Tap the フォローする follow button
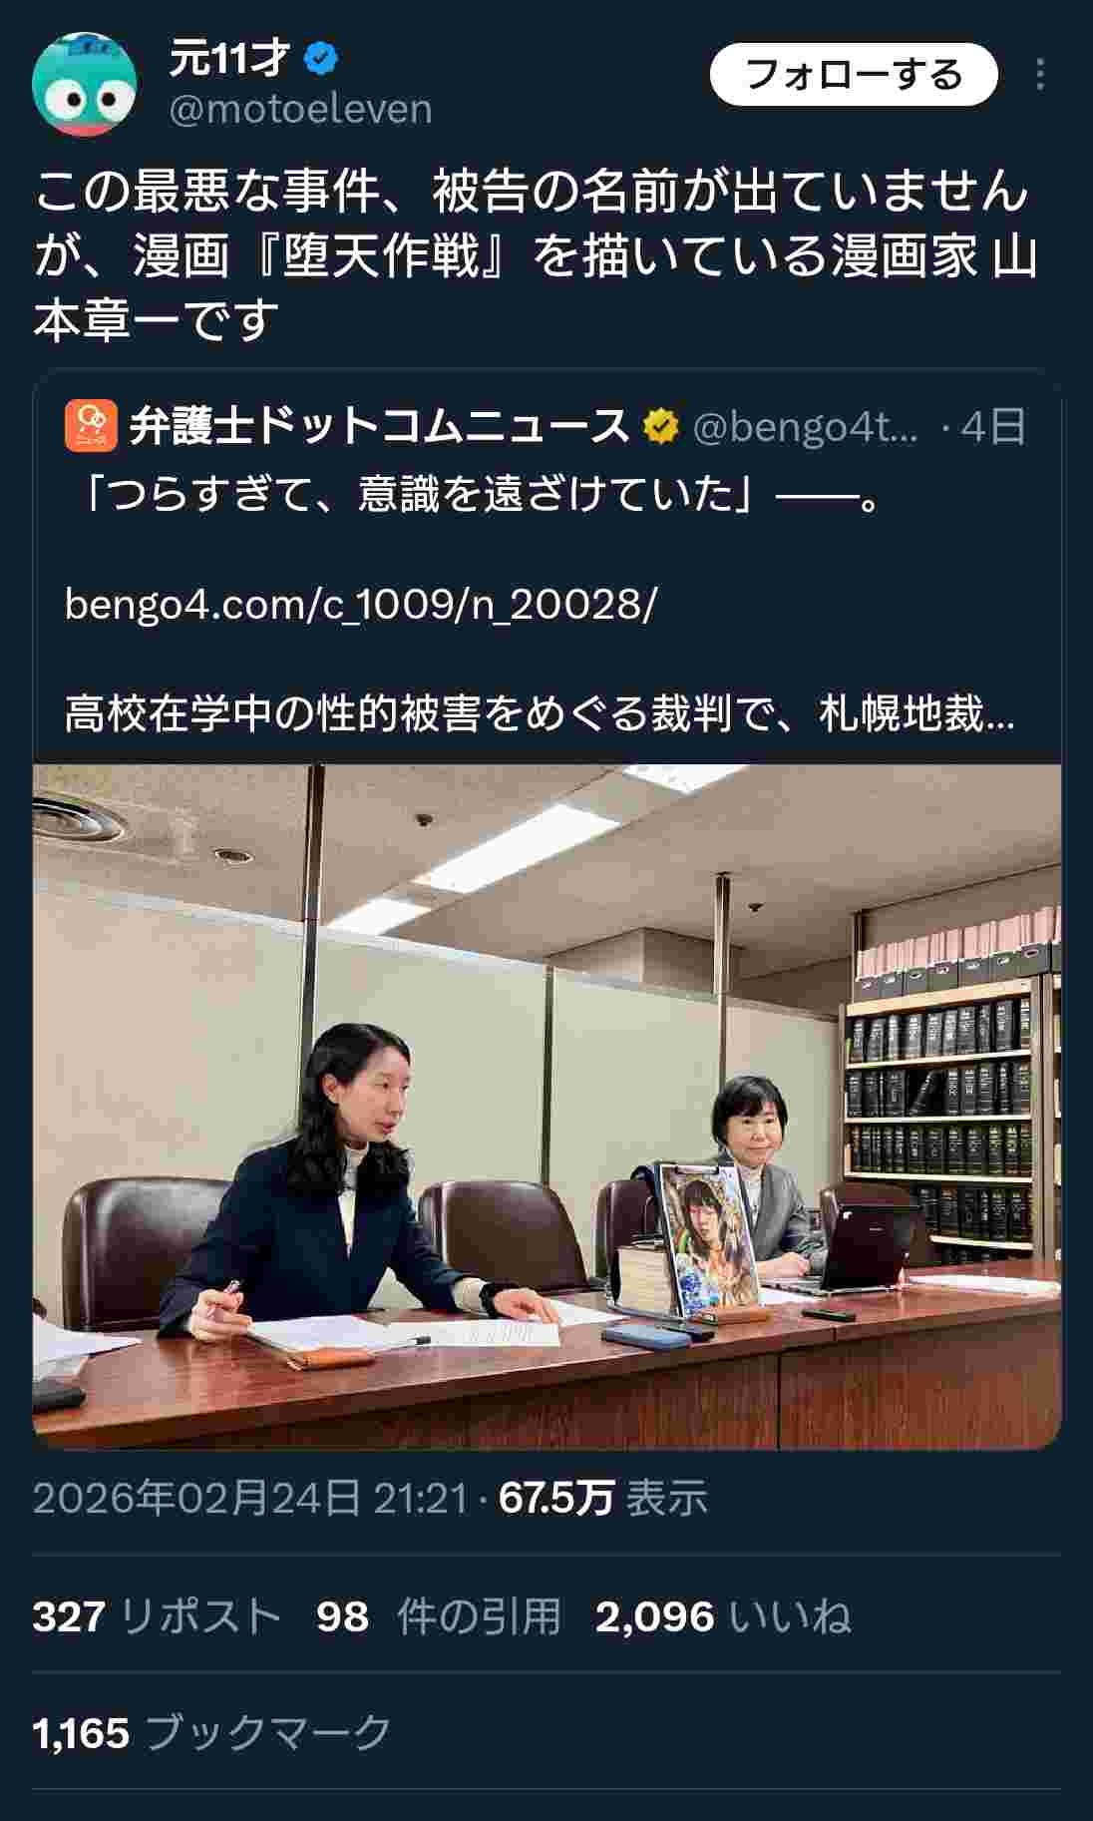 (x=854, y=75)
